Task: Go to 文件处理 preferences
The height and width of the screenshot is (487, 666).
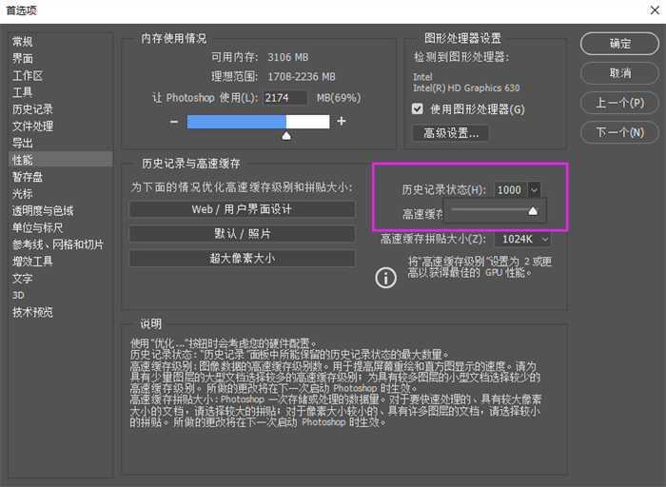Action: point(32,127)
